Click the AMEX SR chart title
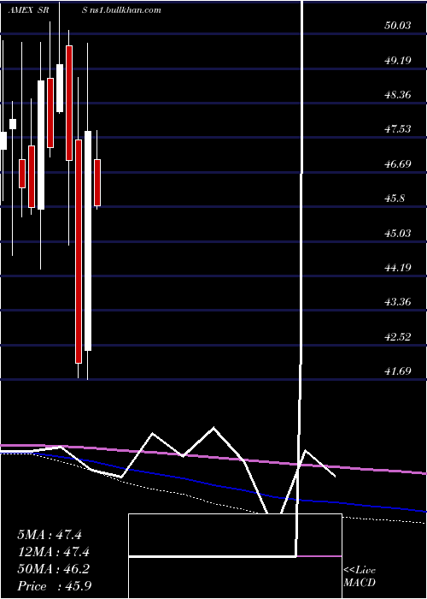 27,10
